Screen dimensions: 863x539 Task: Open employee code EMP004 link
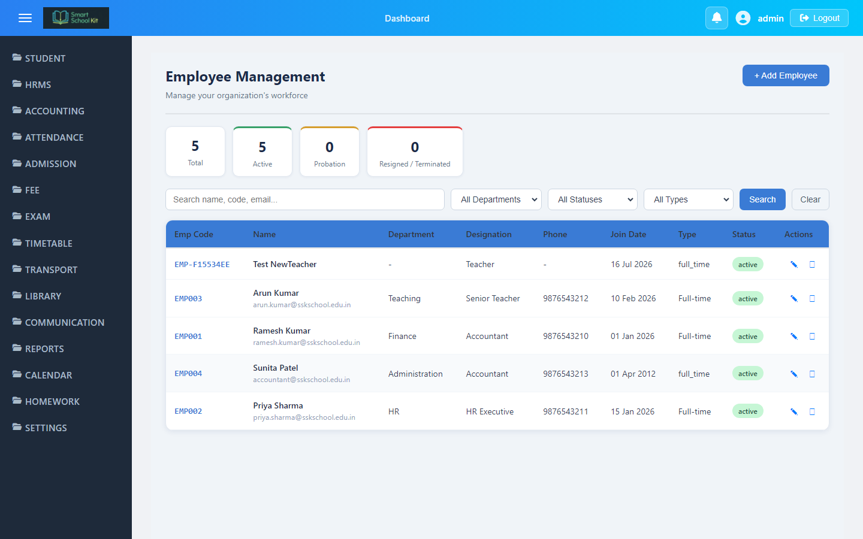point(188,374)
